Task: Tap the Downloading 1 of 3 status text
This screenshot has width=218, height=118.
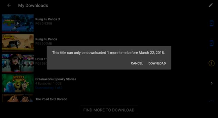Action: pos(49,88)
